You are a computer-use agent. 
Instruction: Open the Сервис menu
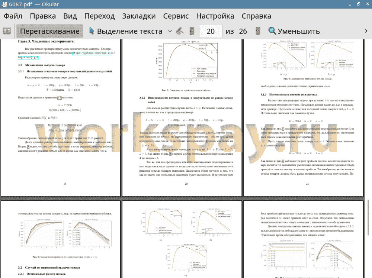tap(176, 16)
